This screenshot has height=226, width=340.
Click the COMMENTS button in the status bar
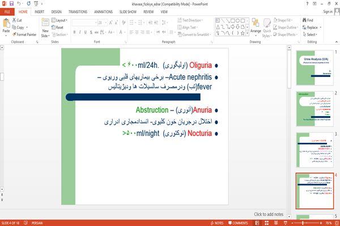point(238,223)
